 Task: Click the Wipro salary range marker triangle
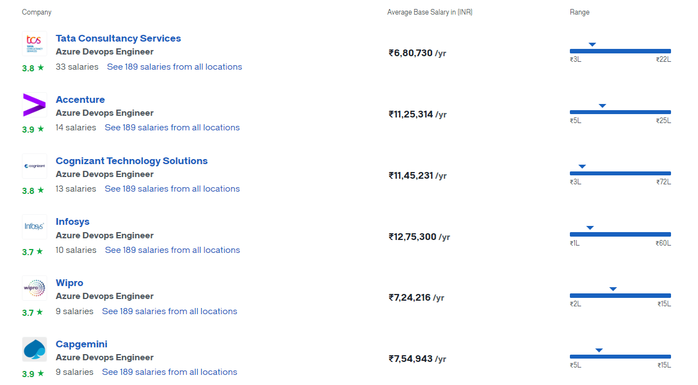613,289
